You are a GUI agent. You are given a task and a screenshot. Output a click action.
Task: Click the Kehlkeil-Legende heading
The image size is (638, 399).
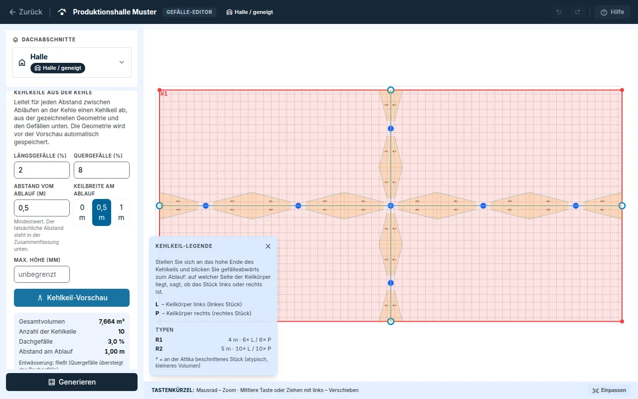click(184, 246)
